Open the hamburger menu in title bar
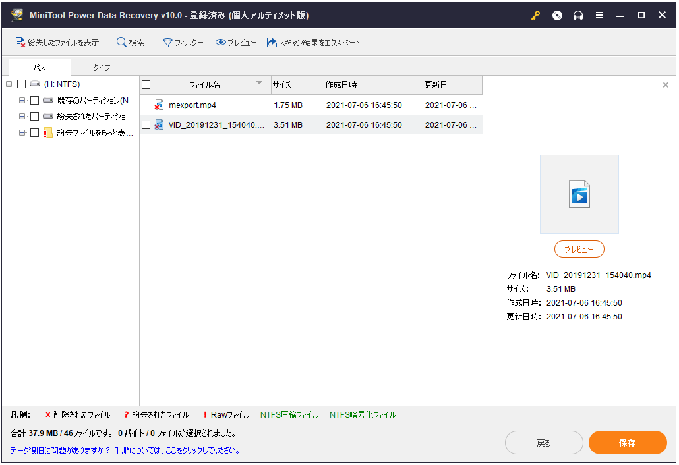 [599, 16]
